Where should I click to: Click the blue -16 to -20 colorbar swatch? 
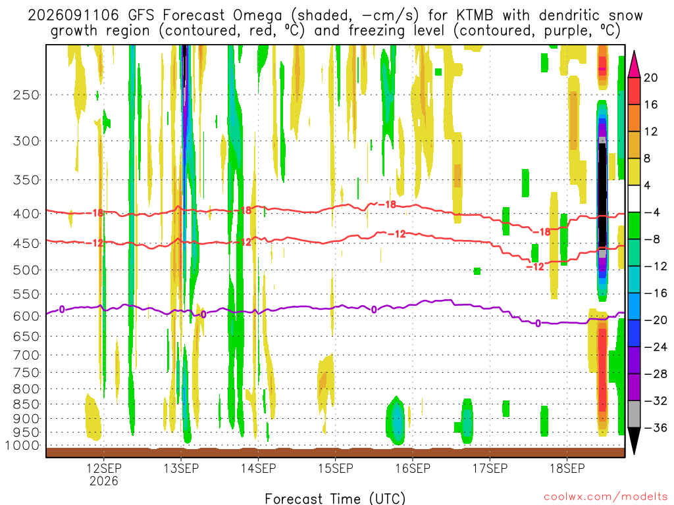pos(634,306)
